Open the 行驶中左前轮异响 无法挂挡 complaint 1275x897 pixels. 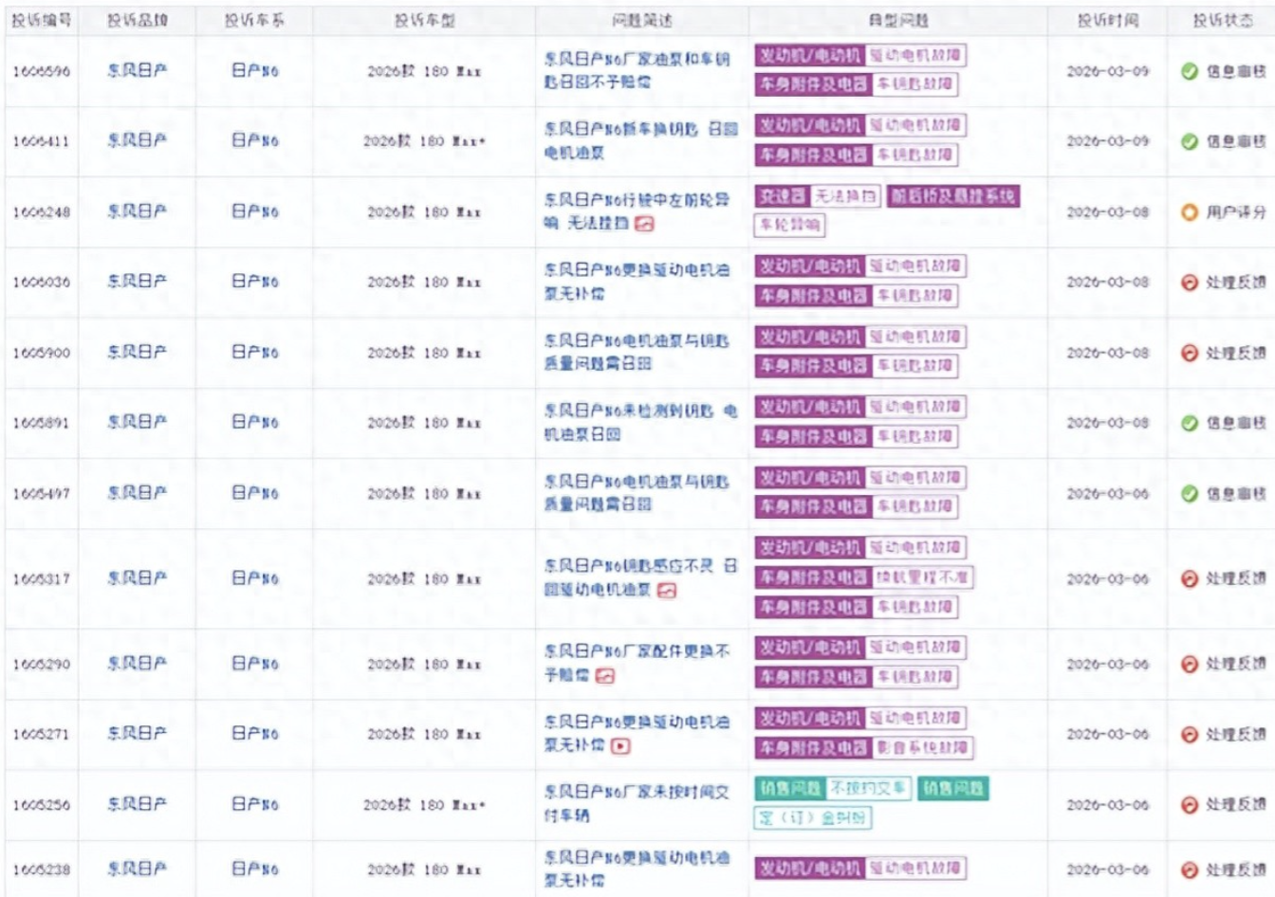click(x=637, y=211)
